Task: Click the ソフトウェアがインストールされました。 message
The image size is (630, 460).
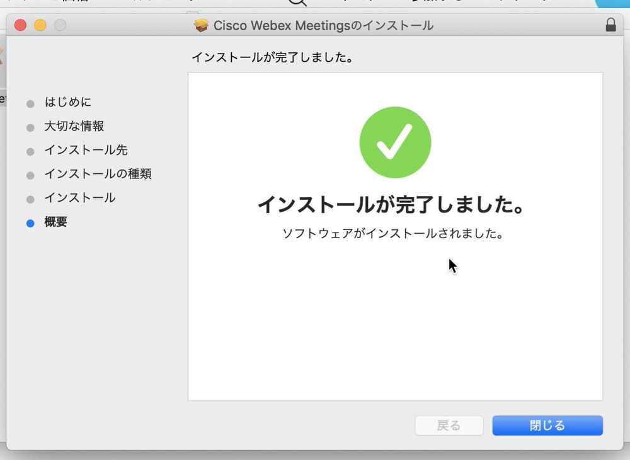Action: (x=393, y=233)
